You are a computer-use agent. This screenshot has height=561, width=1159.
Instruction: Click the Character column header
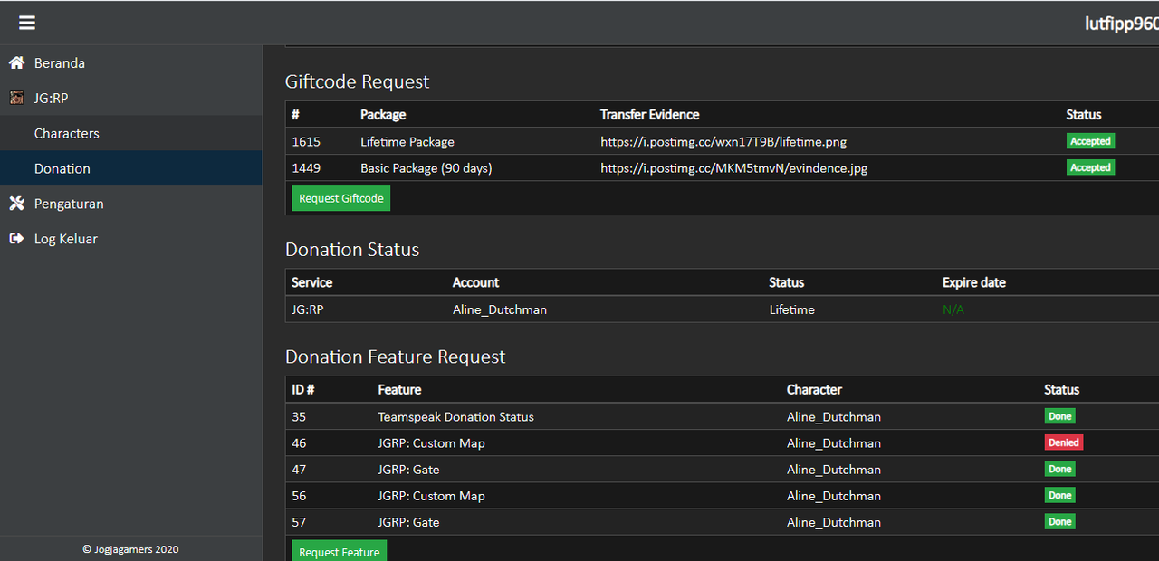click(x=814, y=390)
